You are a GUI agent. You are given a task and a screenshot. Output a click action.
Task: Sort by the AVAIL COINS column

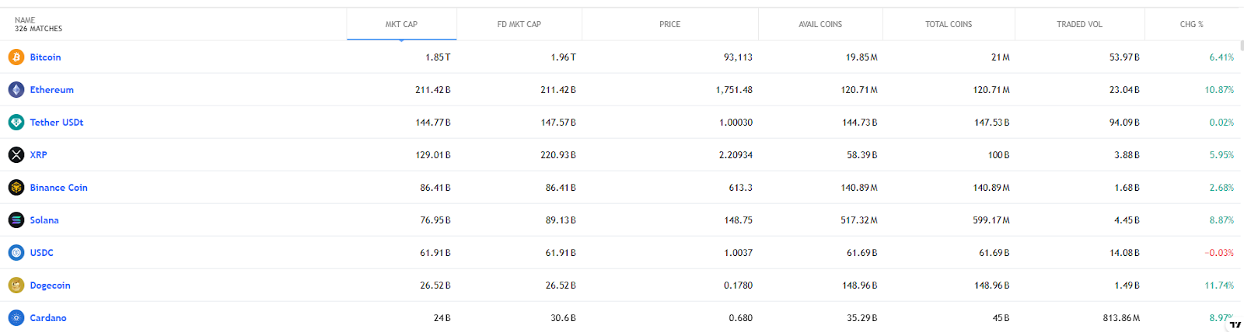820,24
